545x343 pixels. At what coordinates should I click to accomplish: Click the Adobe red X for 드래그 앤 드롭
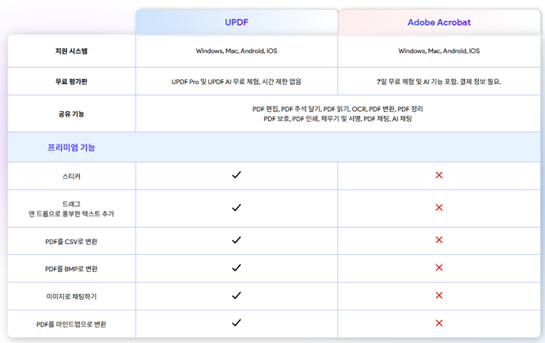[439, 207]
